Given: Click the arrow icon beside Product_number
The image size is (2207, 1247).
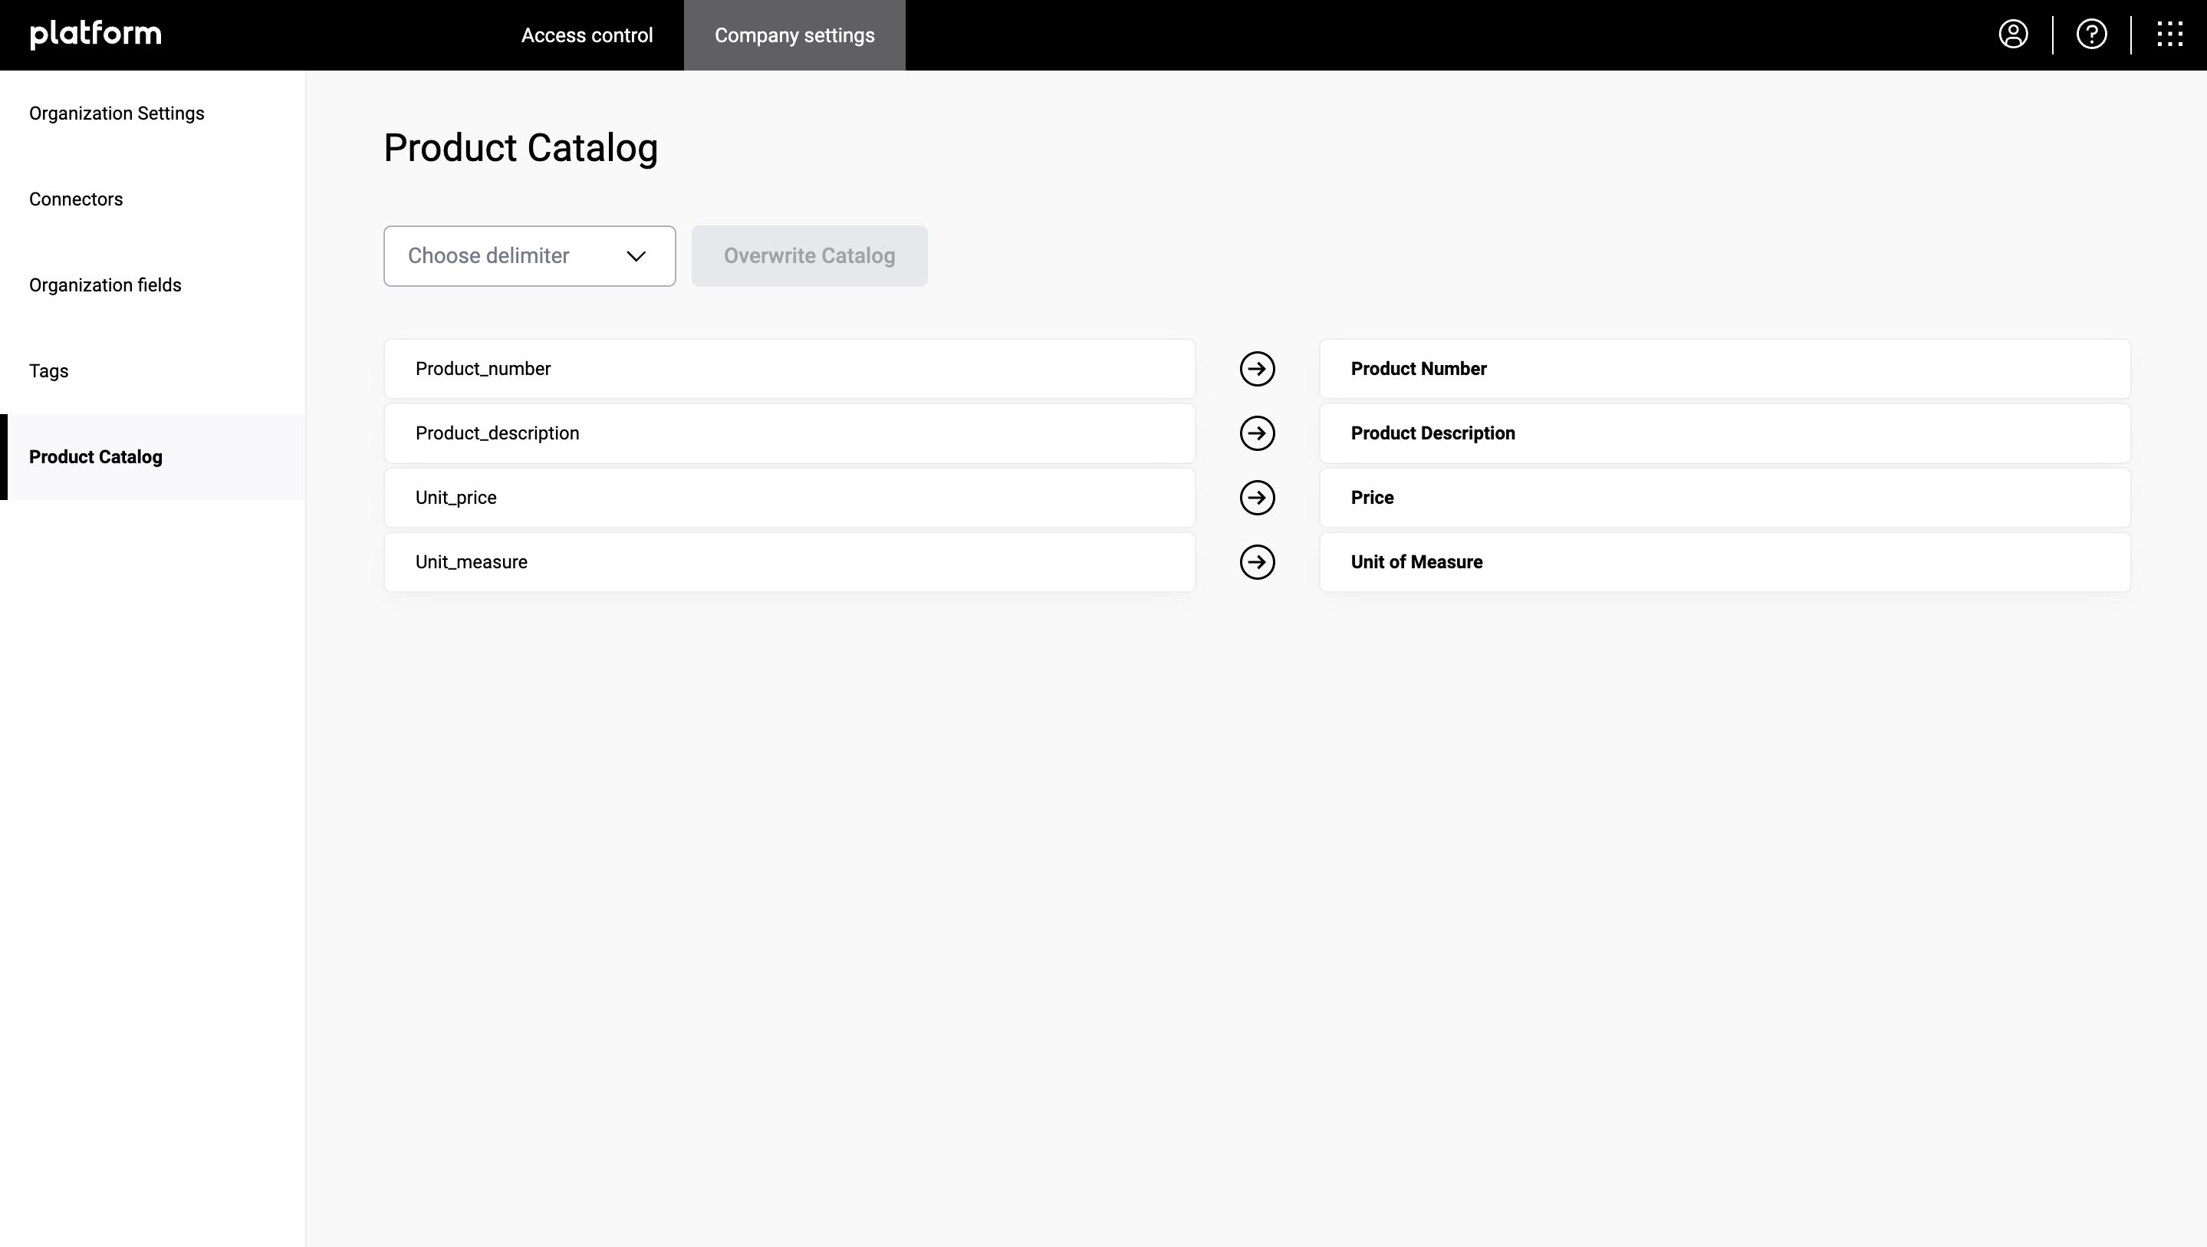Looking at the screenshot, I should tap(1257, 369).
